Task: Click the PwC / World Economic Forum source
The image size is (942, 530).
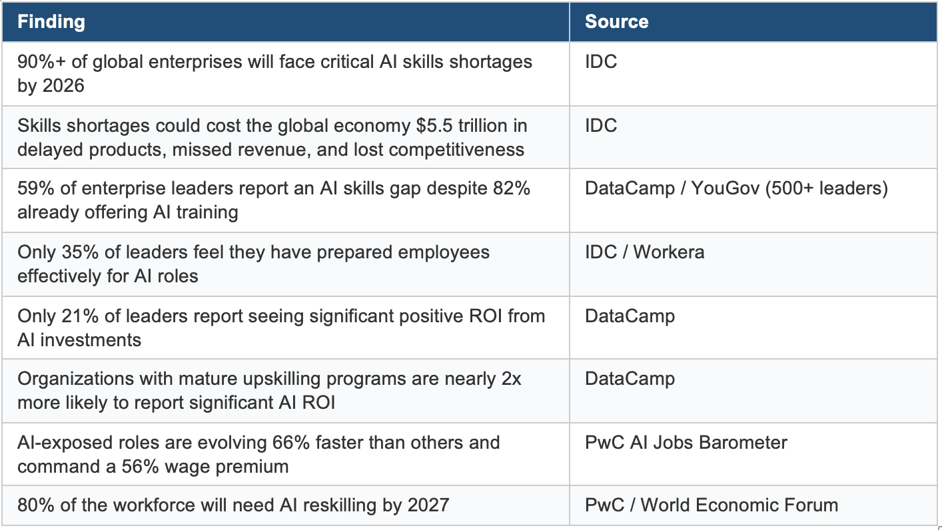Action: point(711,505)
